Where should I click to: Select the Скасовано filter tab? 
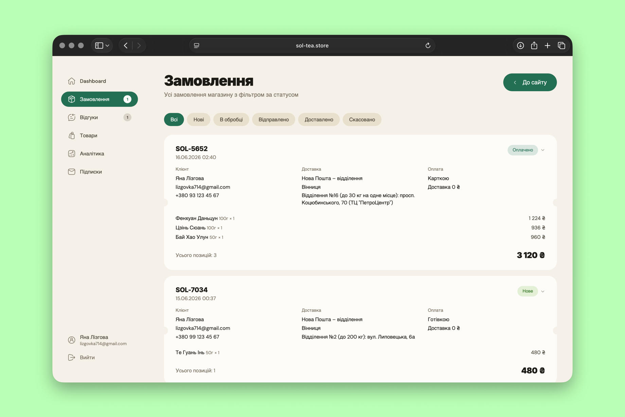click(362, 120)
